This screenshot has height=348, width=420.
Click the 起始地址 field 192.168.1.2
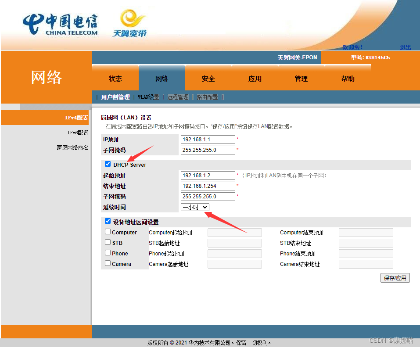click(208, 176)
